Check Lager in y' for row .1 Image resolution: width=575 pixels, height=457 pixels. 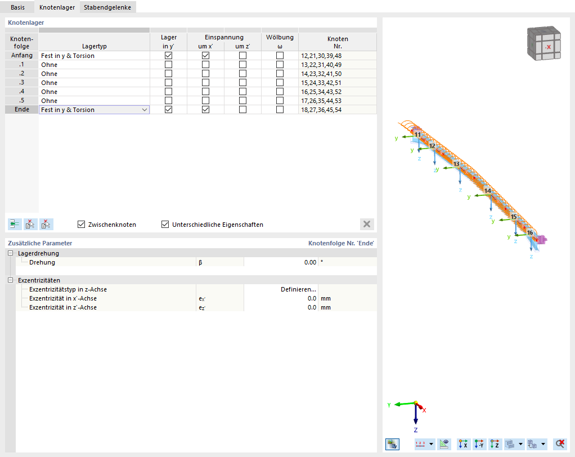169,65
